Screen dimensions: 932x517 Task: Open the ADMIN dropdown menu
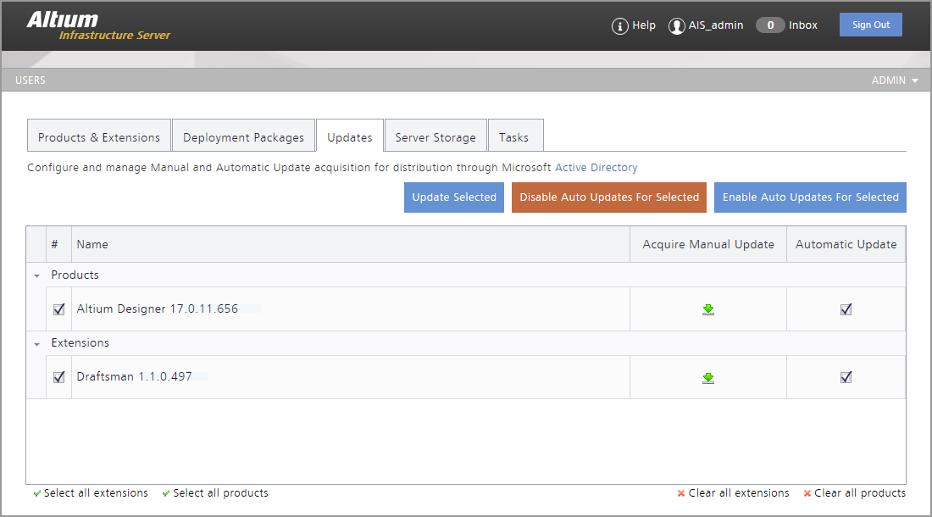pyautogui.click(x=895, y=81)
